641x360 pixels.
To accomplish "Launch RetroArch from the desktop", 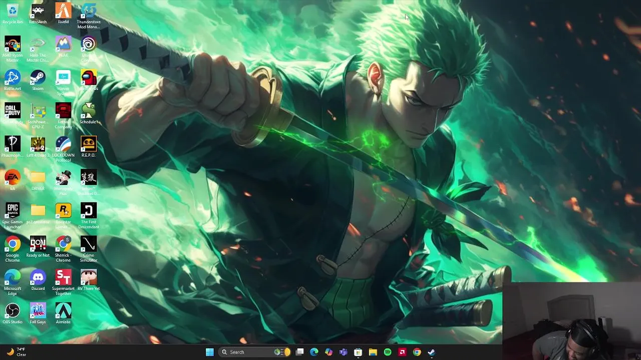I will 38,13.
